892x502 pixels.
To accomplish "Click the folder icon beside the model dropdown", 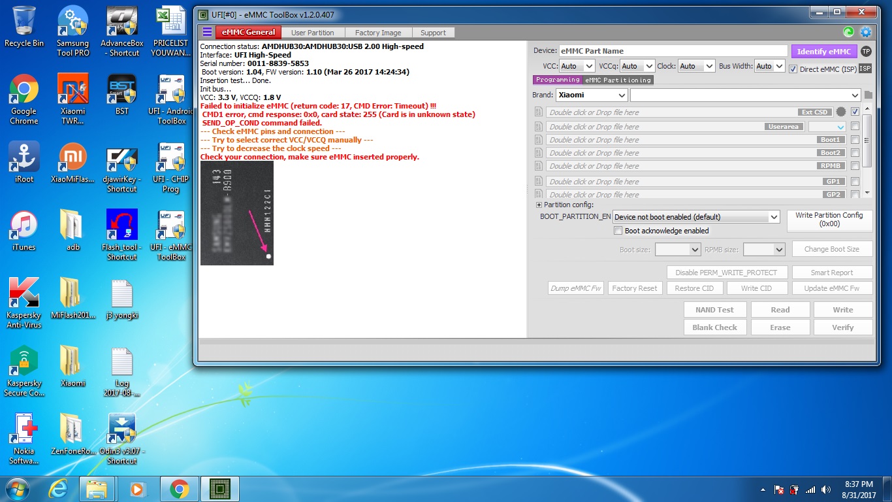I will [x=868, y=95].
